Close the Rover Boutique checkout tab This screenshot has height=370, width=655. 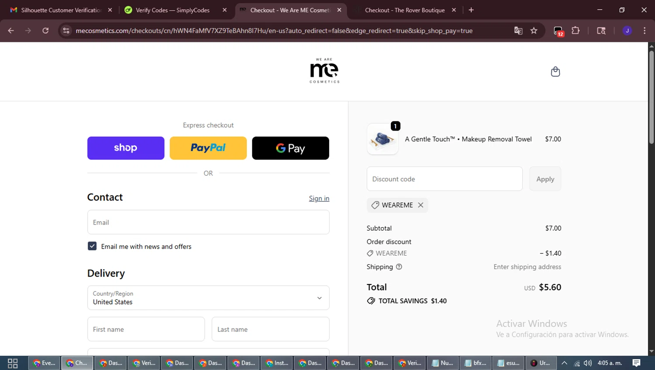click(454, 10)
